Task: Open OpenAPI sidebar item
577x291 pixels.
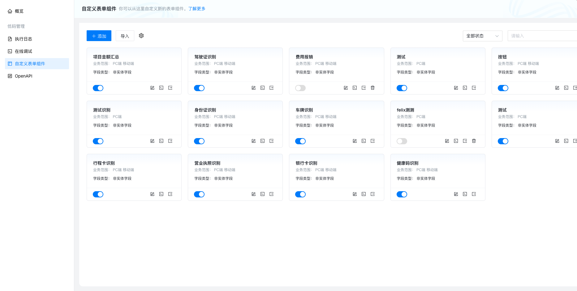Action: [37, 76]
